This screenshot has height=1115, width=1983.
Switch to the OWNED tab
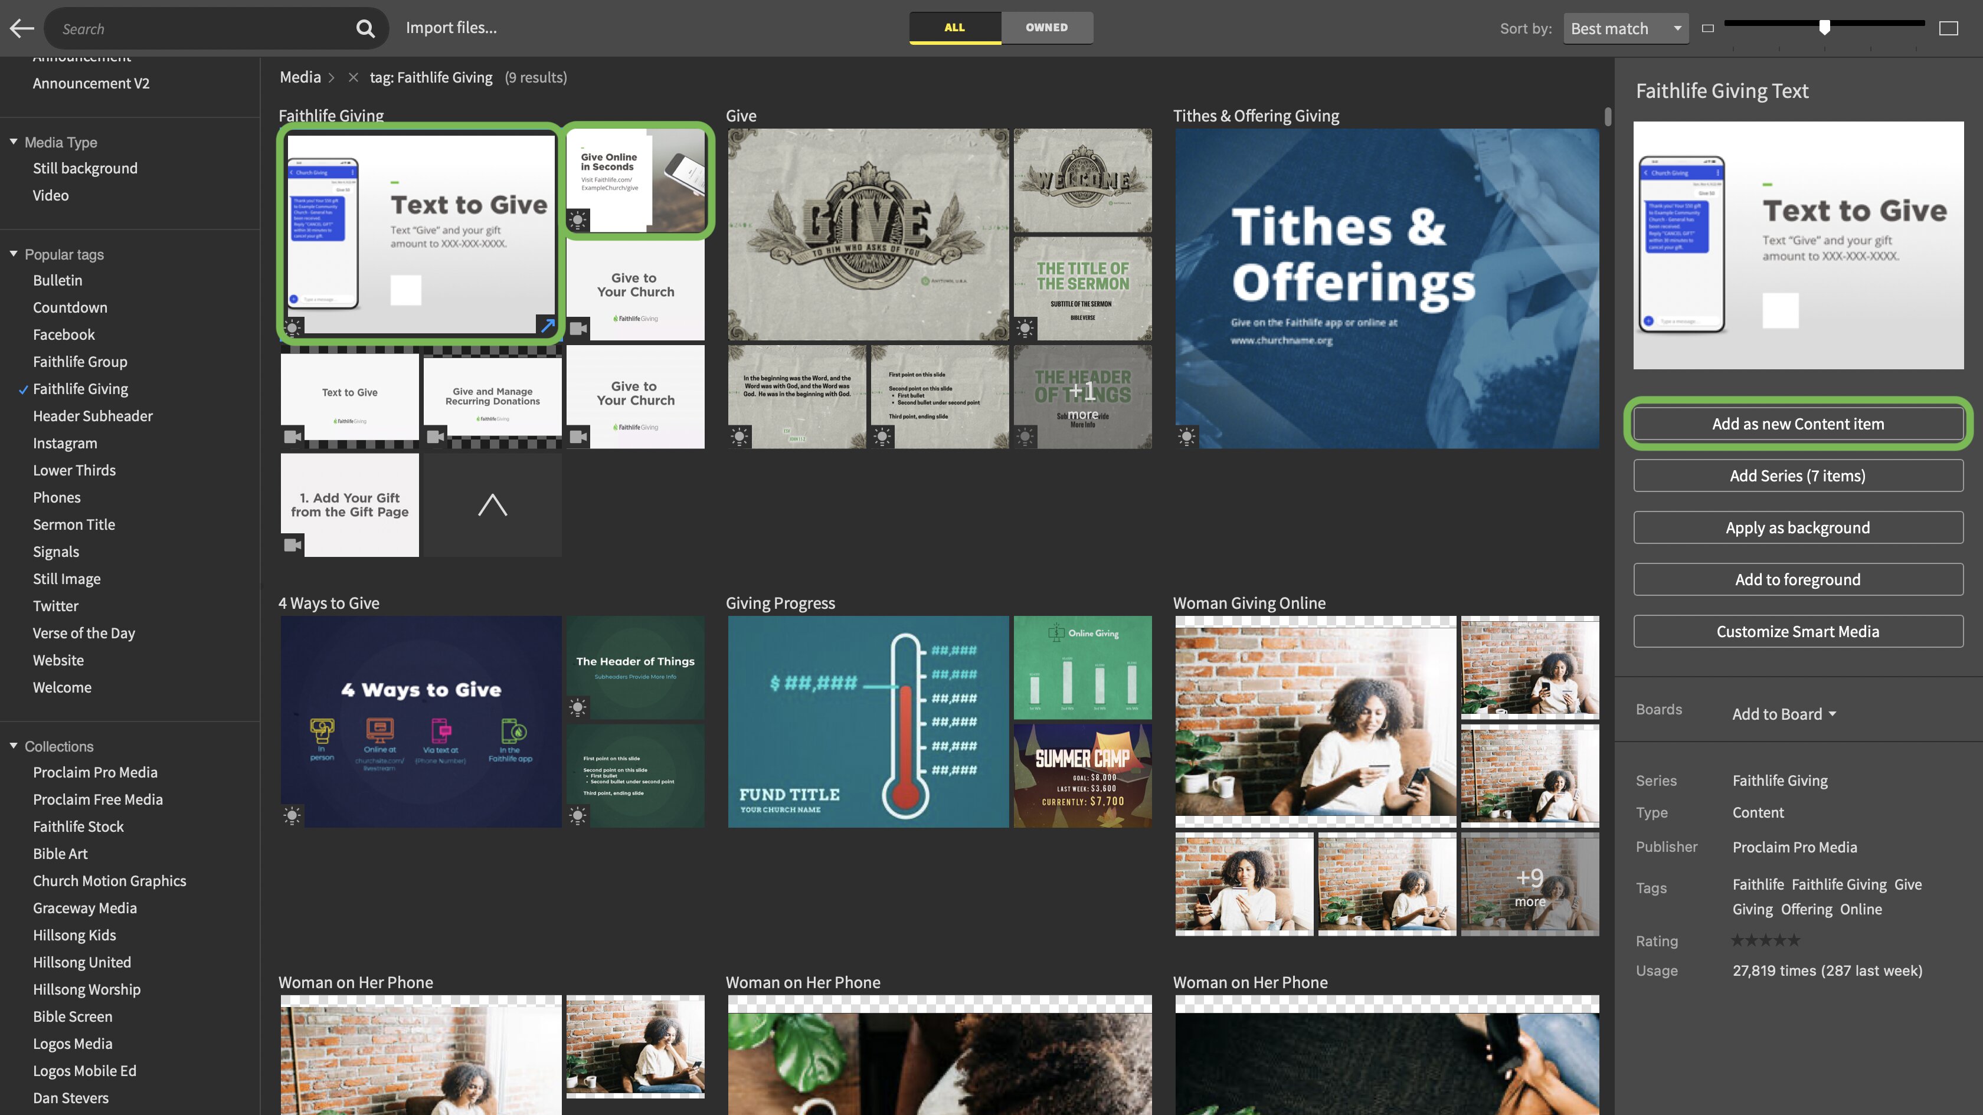click(x=1047, y=28)
